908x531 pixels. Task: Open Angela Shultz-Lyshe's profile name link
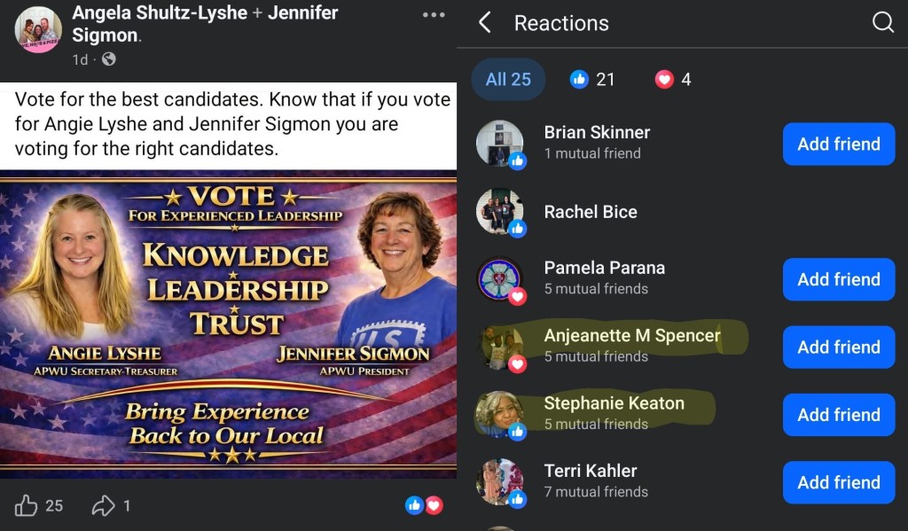coord(160,12)
